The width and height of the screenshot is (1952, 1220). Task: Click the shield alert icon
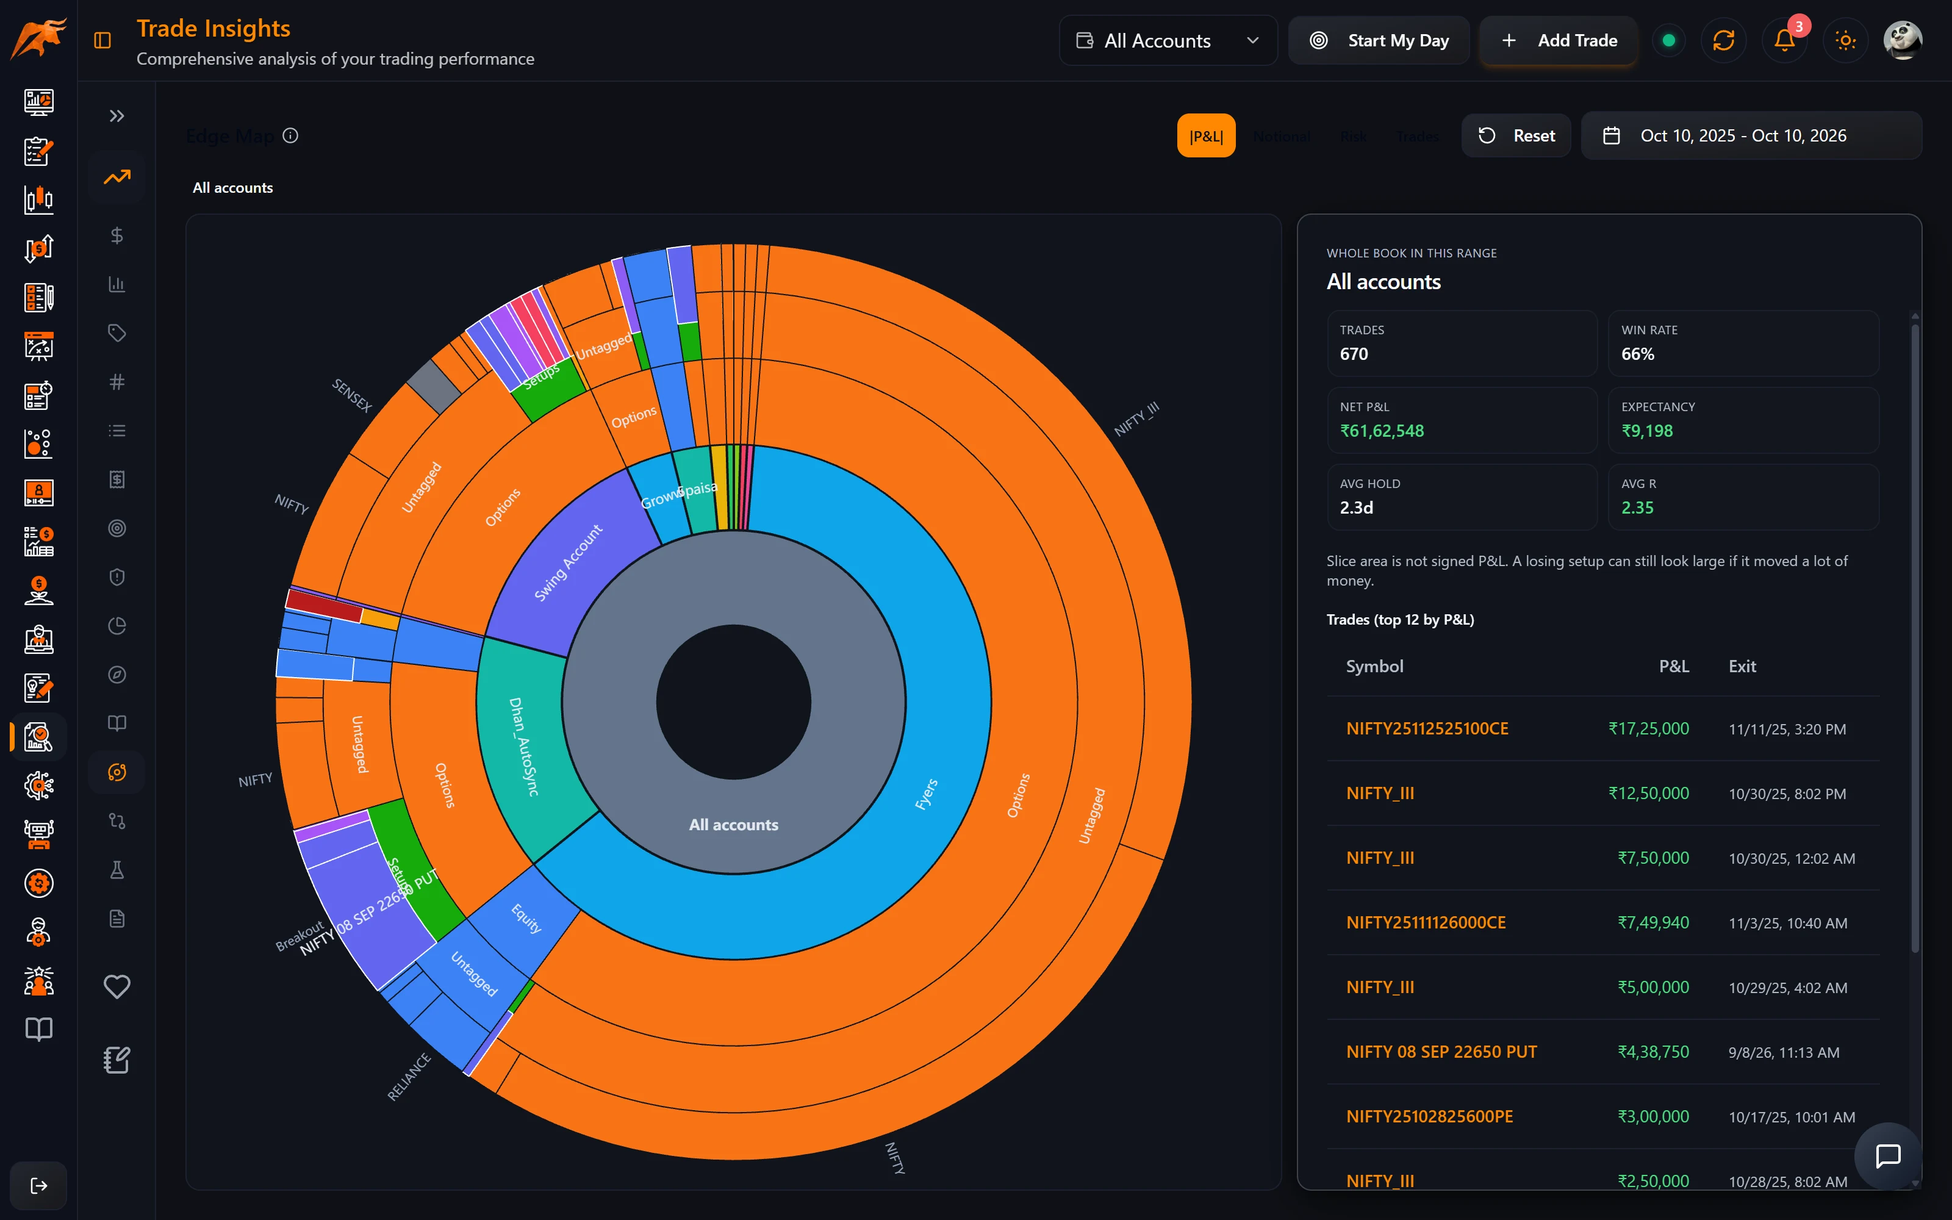(117, 577)
